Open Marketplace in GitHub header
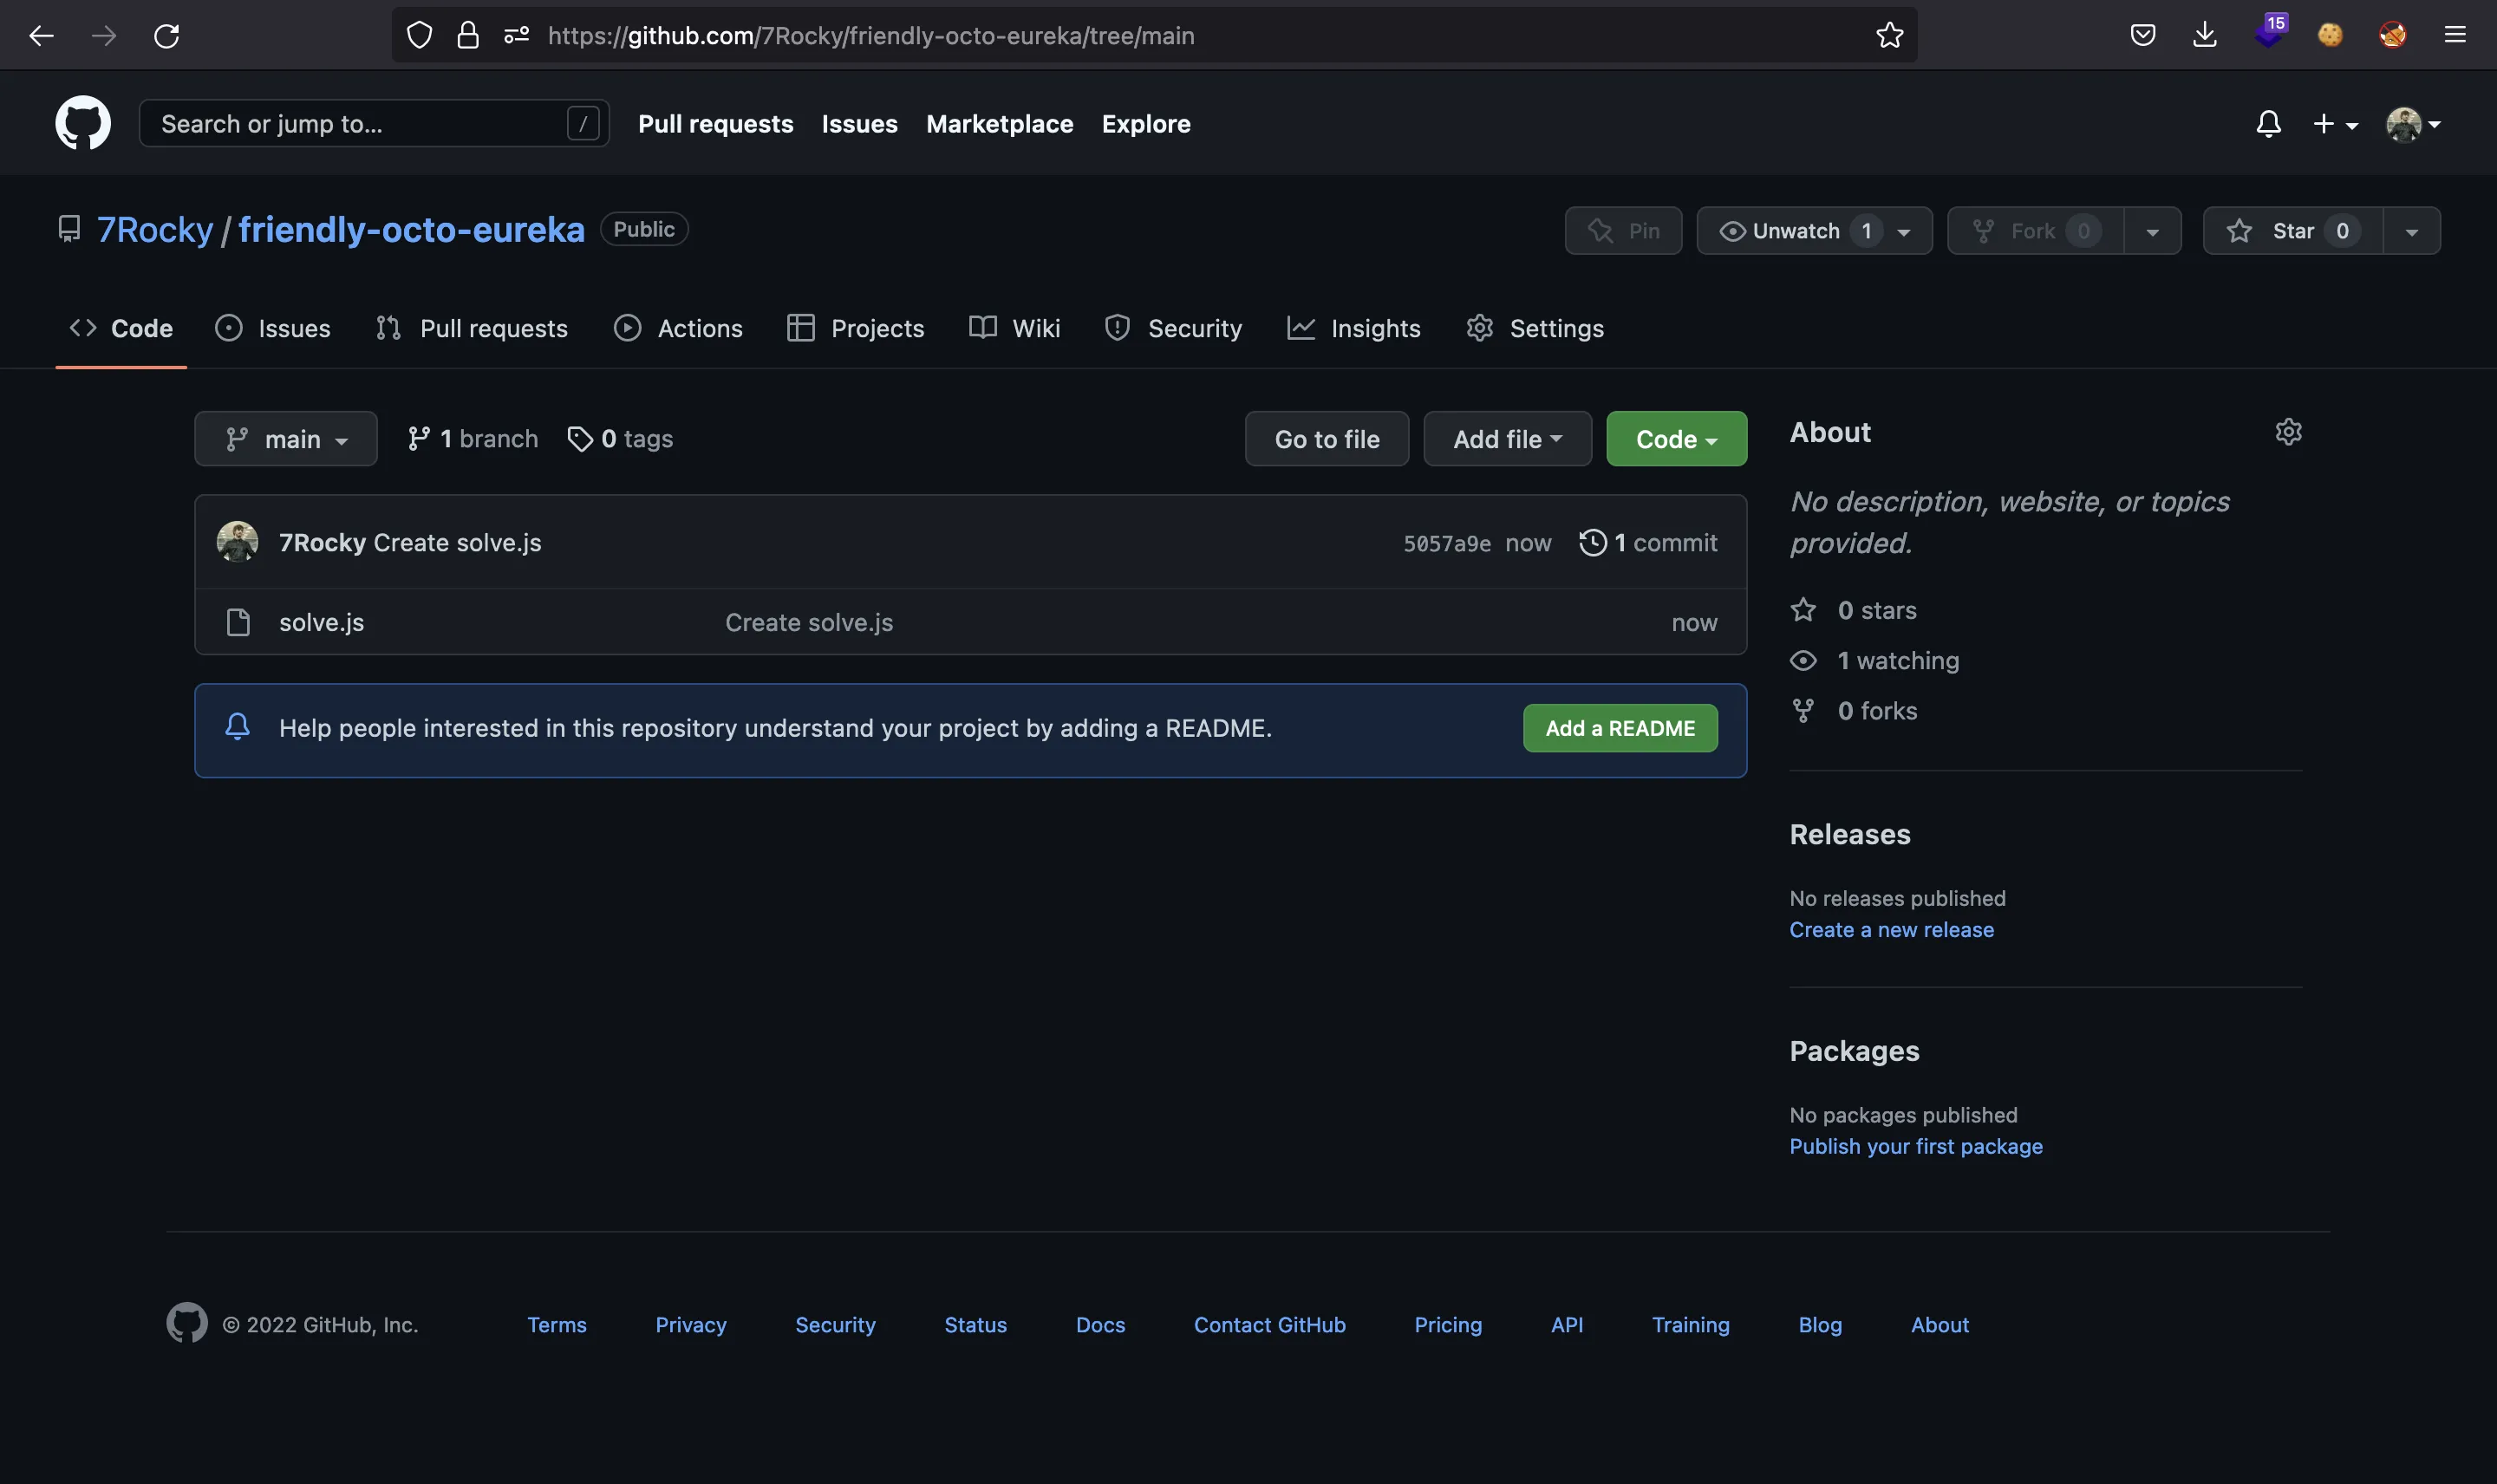Image resolution: width=2497 pixels, height=1484 pixels. tap(1000, 124)
